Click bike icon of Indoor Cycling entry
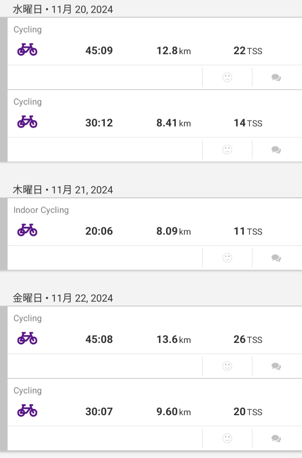The height and width of the screenshot is (458, 302). point(27,230)
